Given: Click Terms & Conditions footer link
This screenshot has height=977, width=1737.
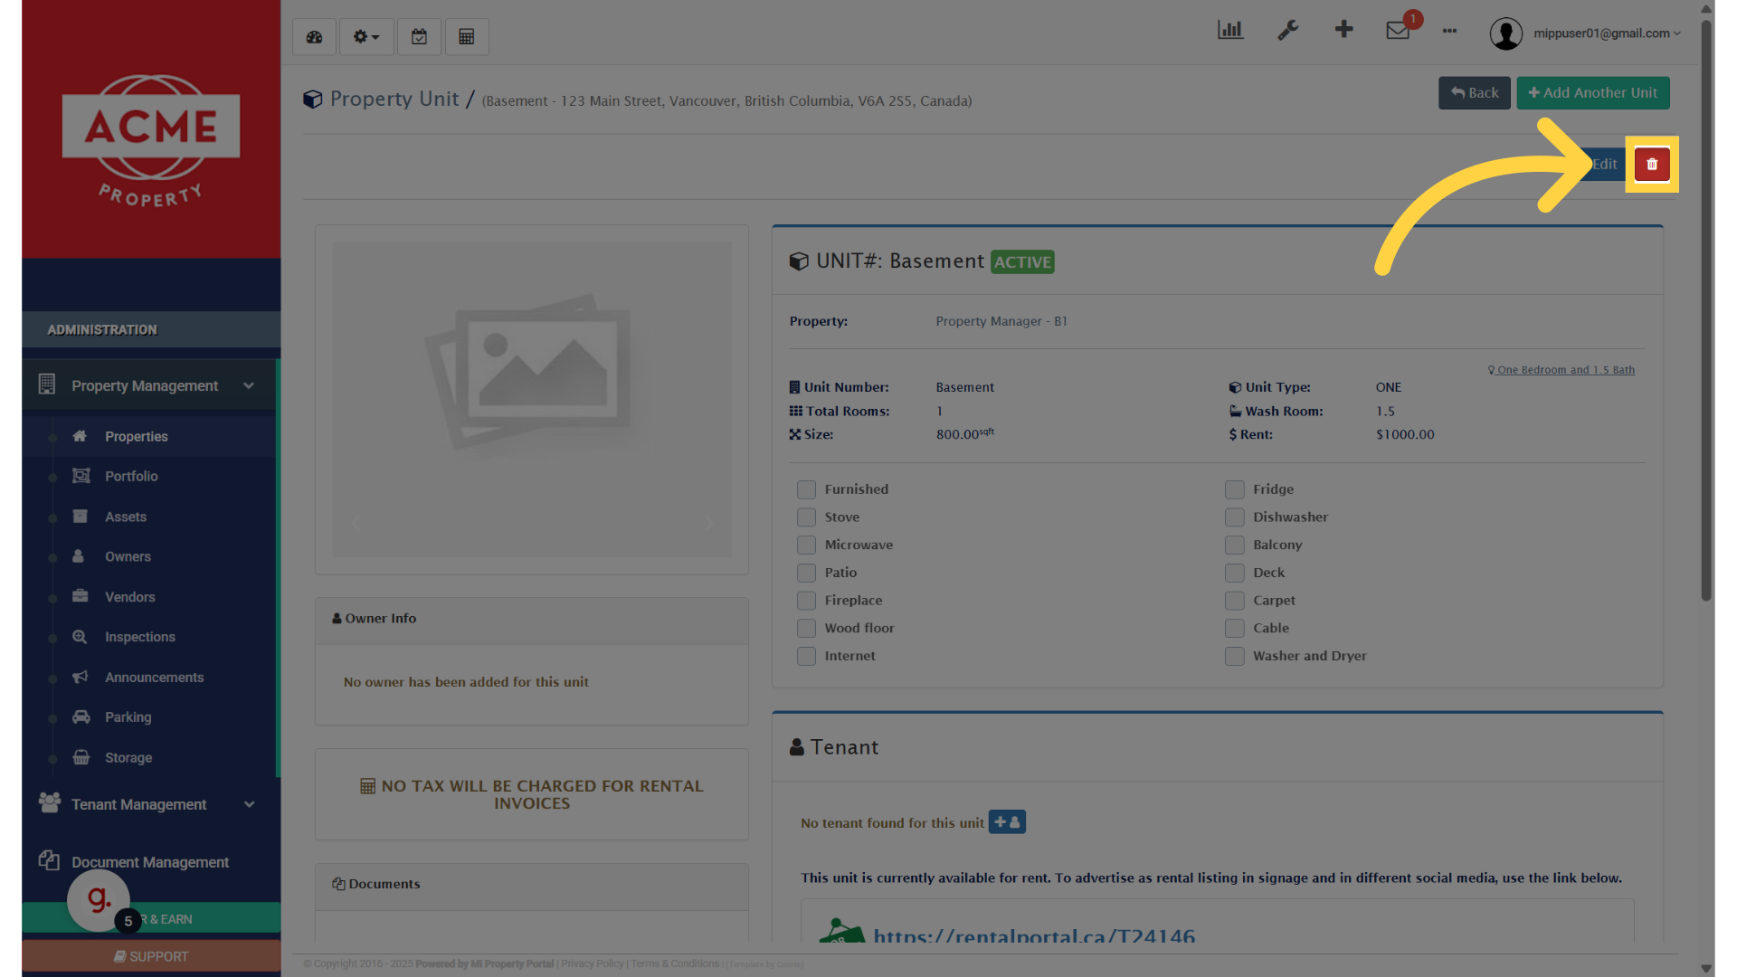Looking at the screenshot, I should [x=675, y=964].
